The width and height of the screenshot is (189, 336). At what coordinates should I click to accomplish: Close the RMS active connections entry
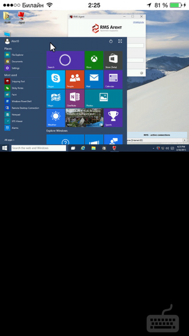[x=184, y=140]
